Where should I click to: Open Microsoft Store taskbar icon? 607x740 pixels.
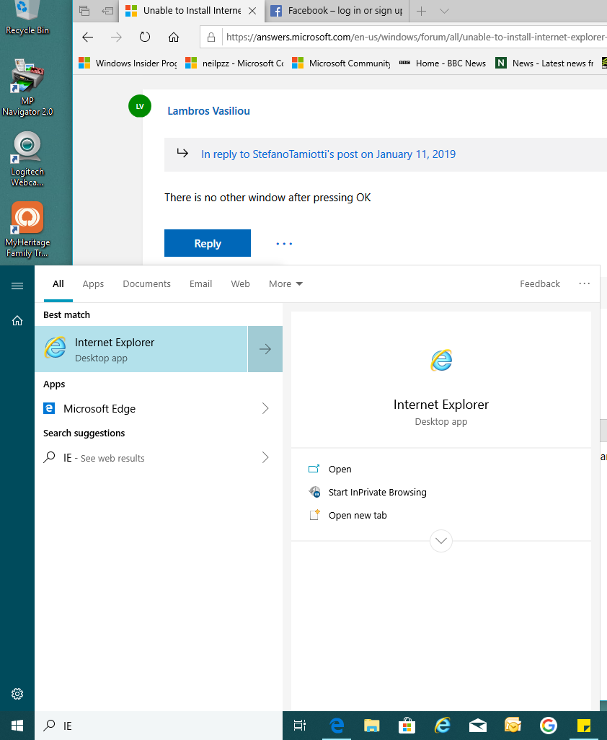[407, 726]
